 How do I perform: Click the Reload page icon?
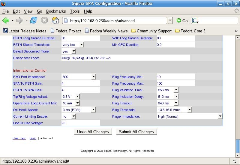click(x=34, y=20)
